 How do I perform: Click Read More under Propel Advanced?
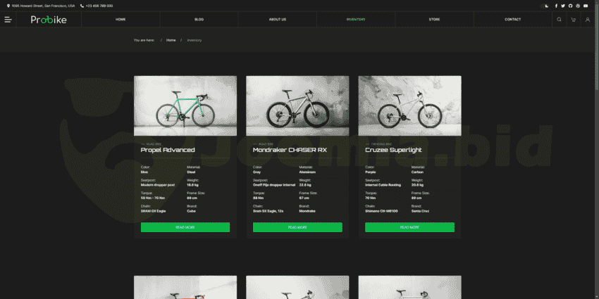[x=185, y=227]
